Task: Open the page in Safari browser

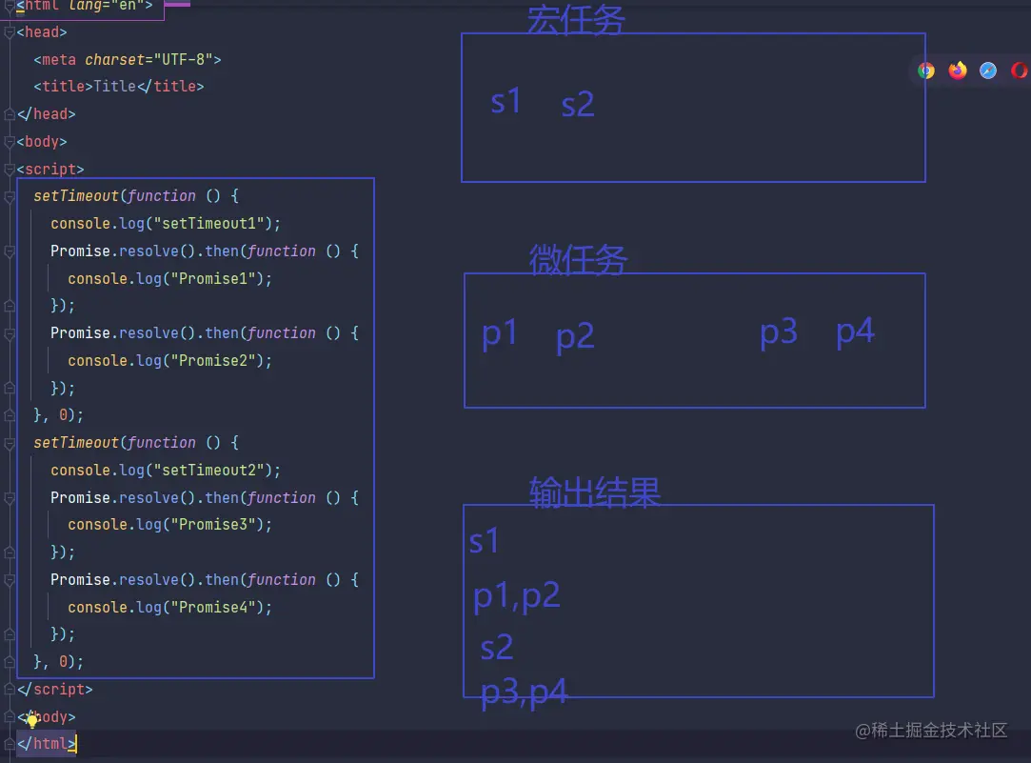Action: click(988, 70)
